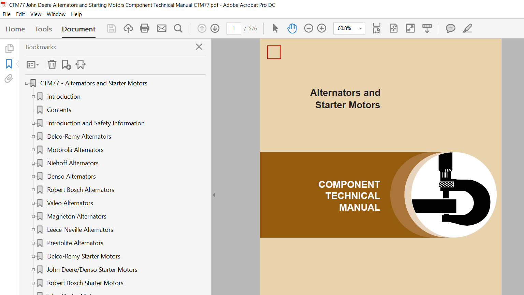Open John Deere/Denso Starter Motors bookmark

[x=92, y=270]
